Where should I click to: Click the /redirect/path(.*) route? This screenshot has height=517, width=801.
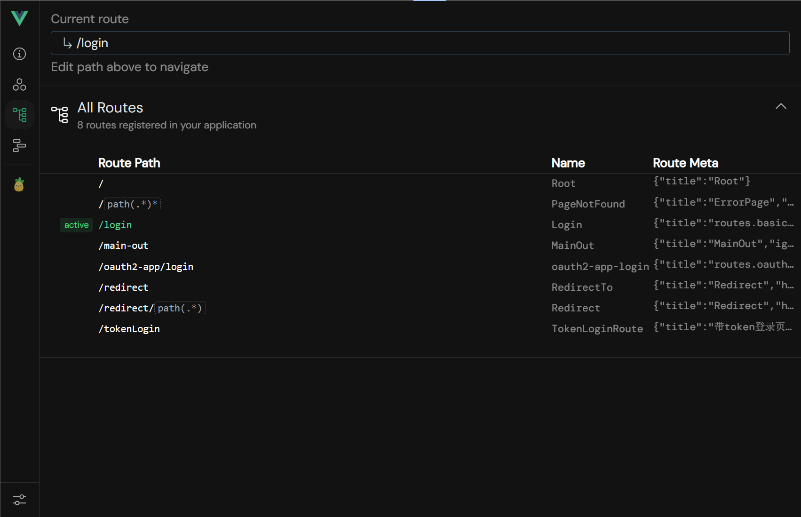151,308
